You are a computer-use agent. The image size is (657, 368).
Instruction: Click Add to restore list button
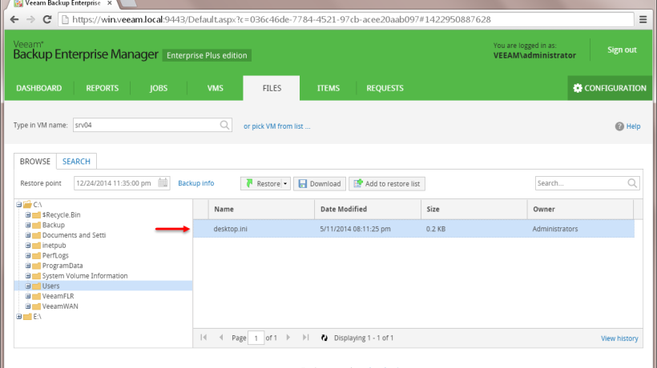[x=387, y=184]
